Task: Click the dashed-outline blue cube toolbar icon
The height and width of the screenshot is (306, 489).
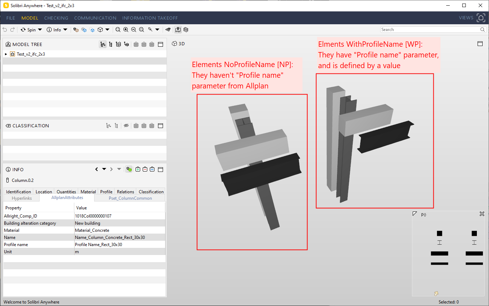Action: [92, 30]
